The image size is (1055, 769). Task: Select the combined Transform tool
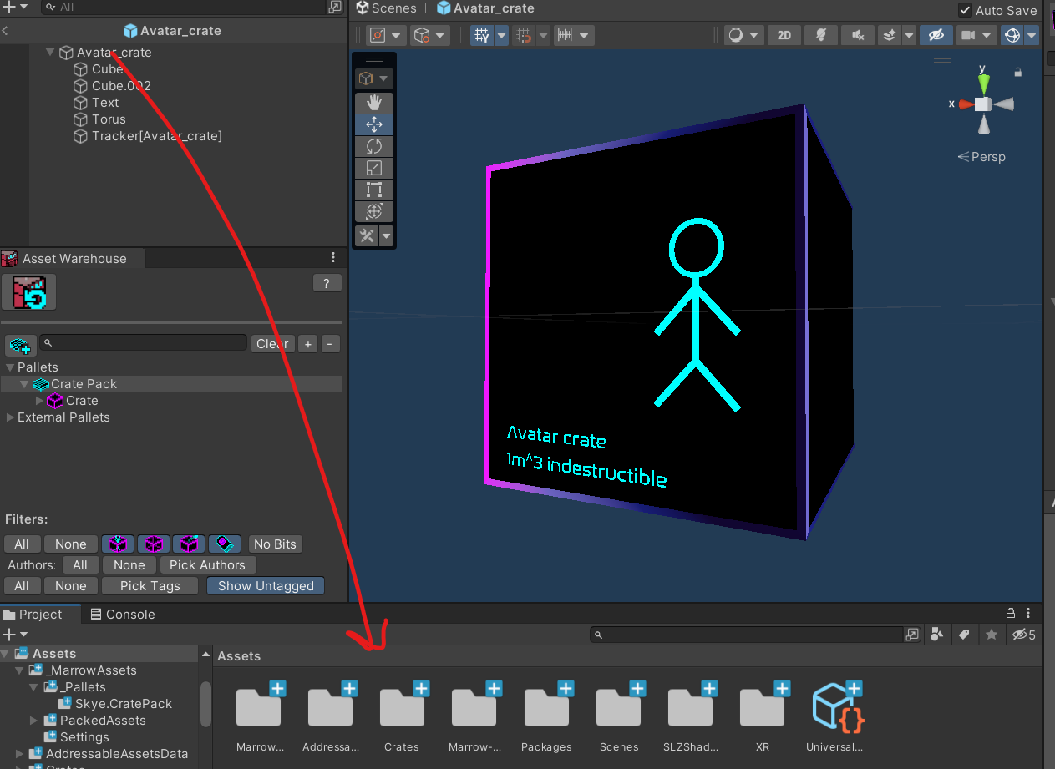pyautogui.click(x=374, y=211)
